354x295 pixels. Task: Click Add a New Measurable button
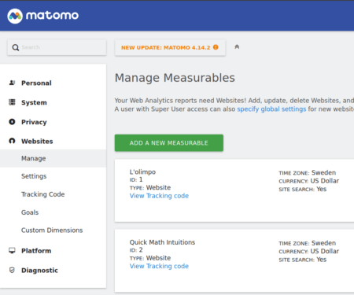coord(169,143)
